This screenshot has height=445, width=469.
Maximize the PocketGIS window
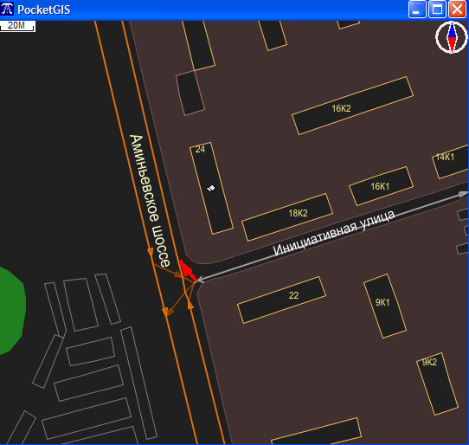[x=437, y=10]
